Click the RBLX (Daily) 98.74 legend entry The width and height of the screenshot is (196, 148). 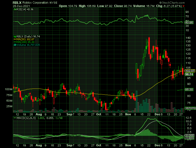tap(28, 37)
